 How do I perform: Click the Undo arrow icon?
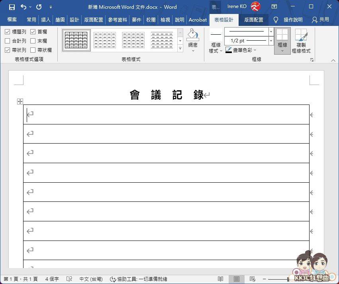[24, 7]
